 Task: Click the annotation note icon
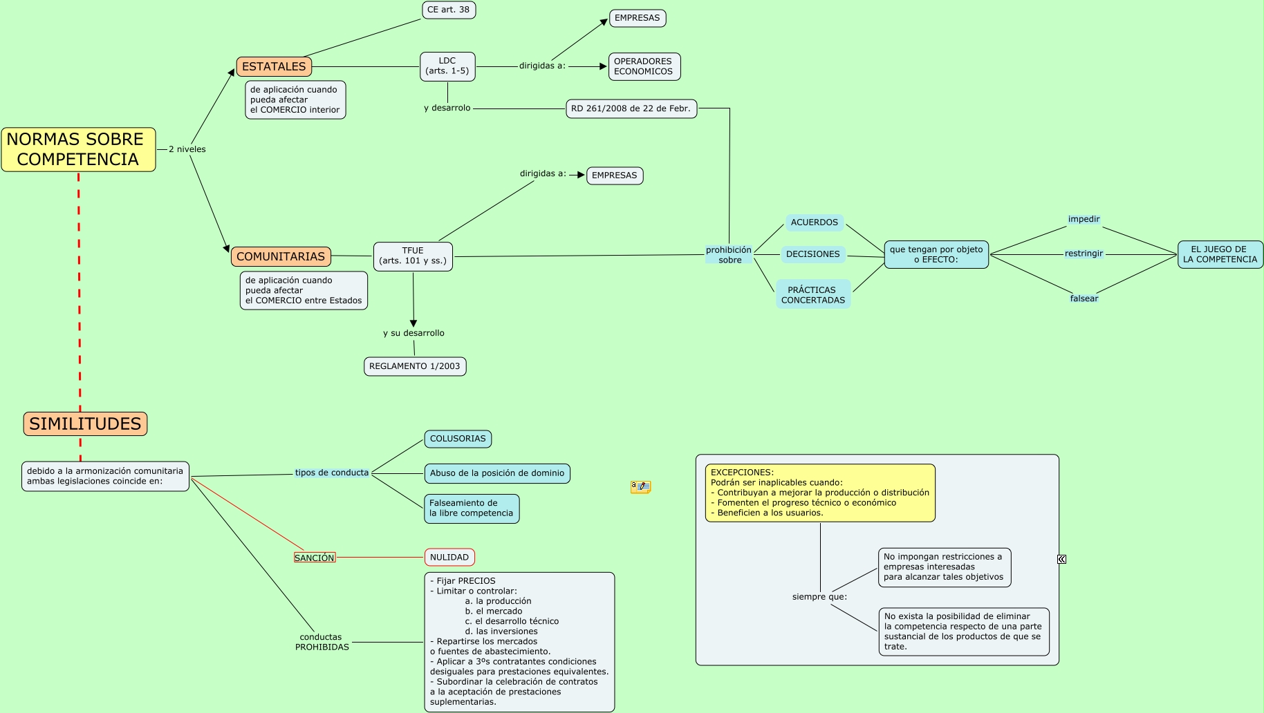point(640,487)
